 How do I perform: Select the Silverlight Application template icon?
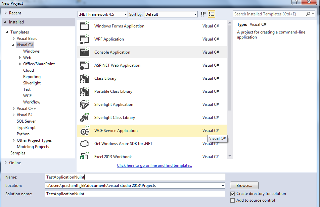pyautogui.click(x=85, y=105)
